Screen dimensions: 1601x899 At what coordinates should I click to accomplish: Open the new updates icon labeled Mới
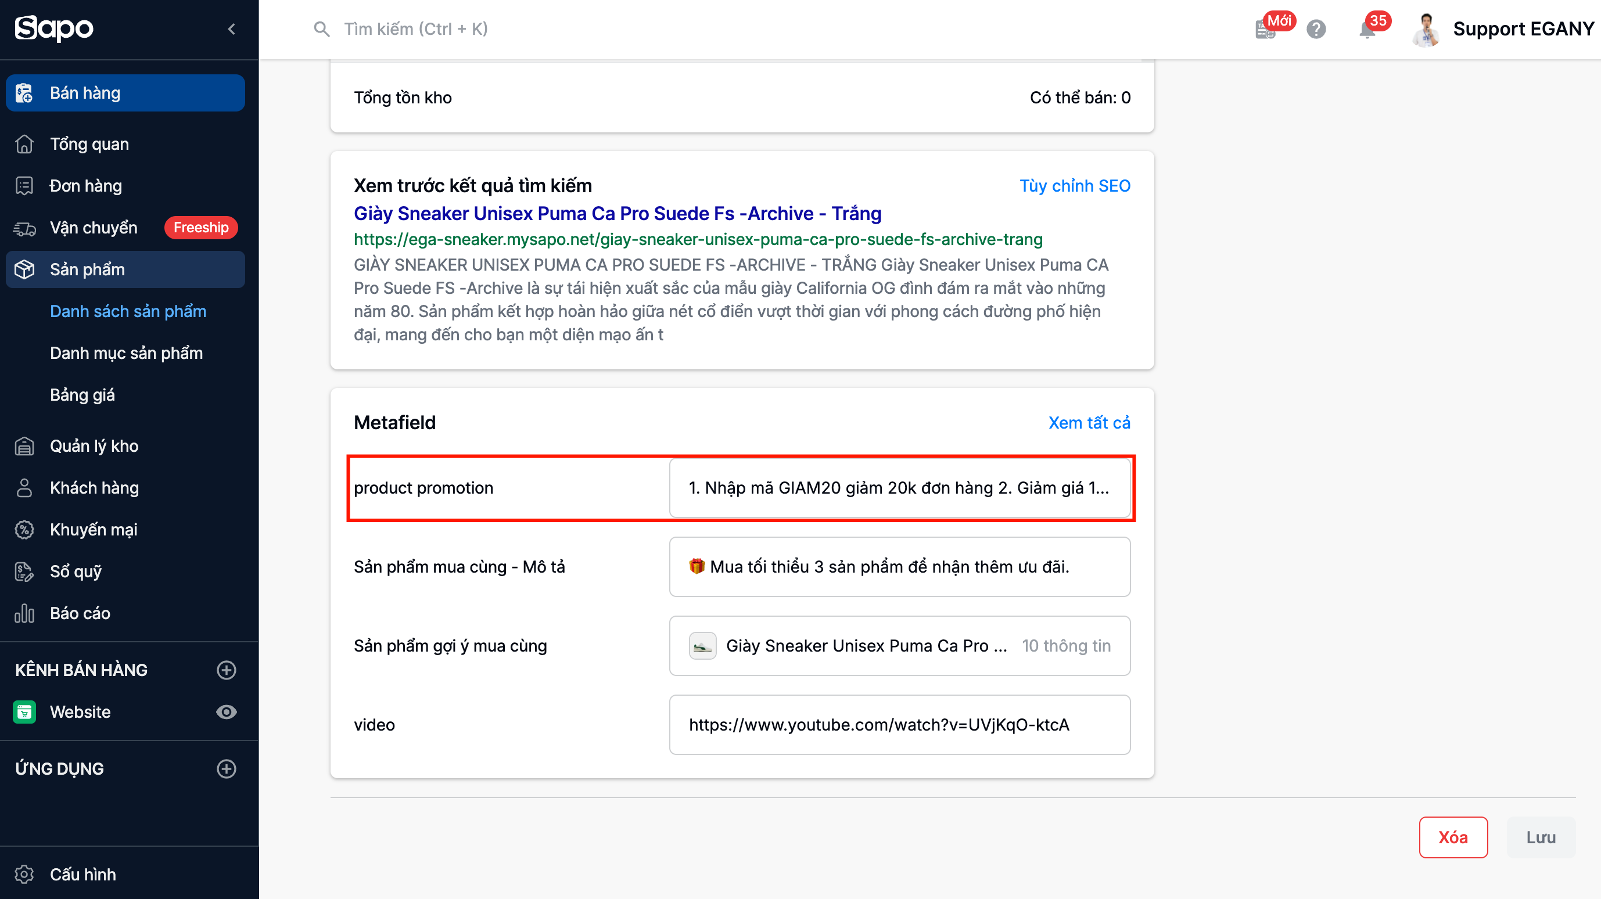click(x=1266, y=29)
